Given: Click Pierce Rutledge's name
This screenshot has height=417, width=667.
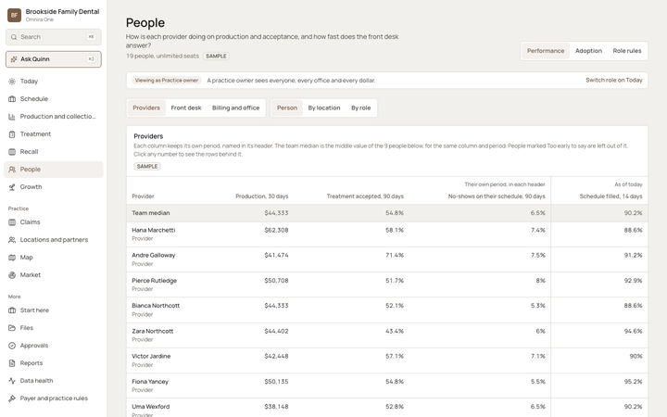Looking at the screenshot, I should click(154, 281).
